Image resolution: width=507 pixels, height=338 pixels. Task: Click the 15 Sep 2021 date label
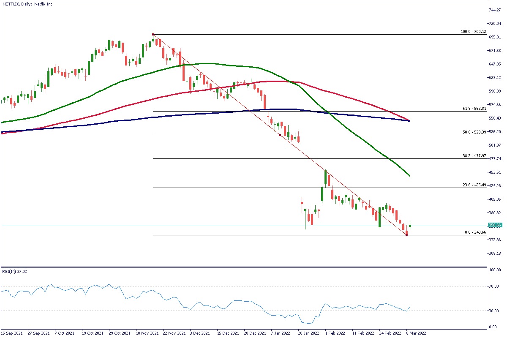12,333
